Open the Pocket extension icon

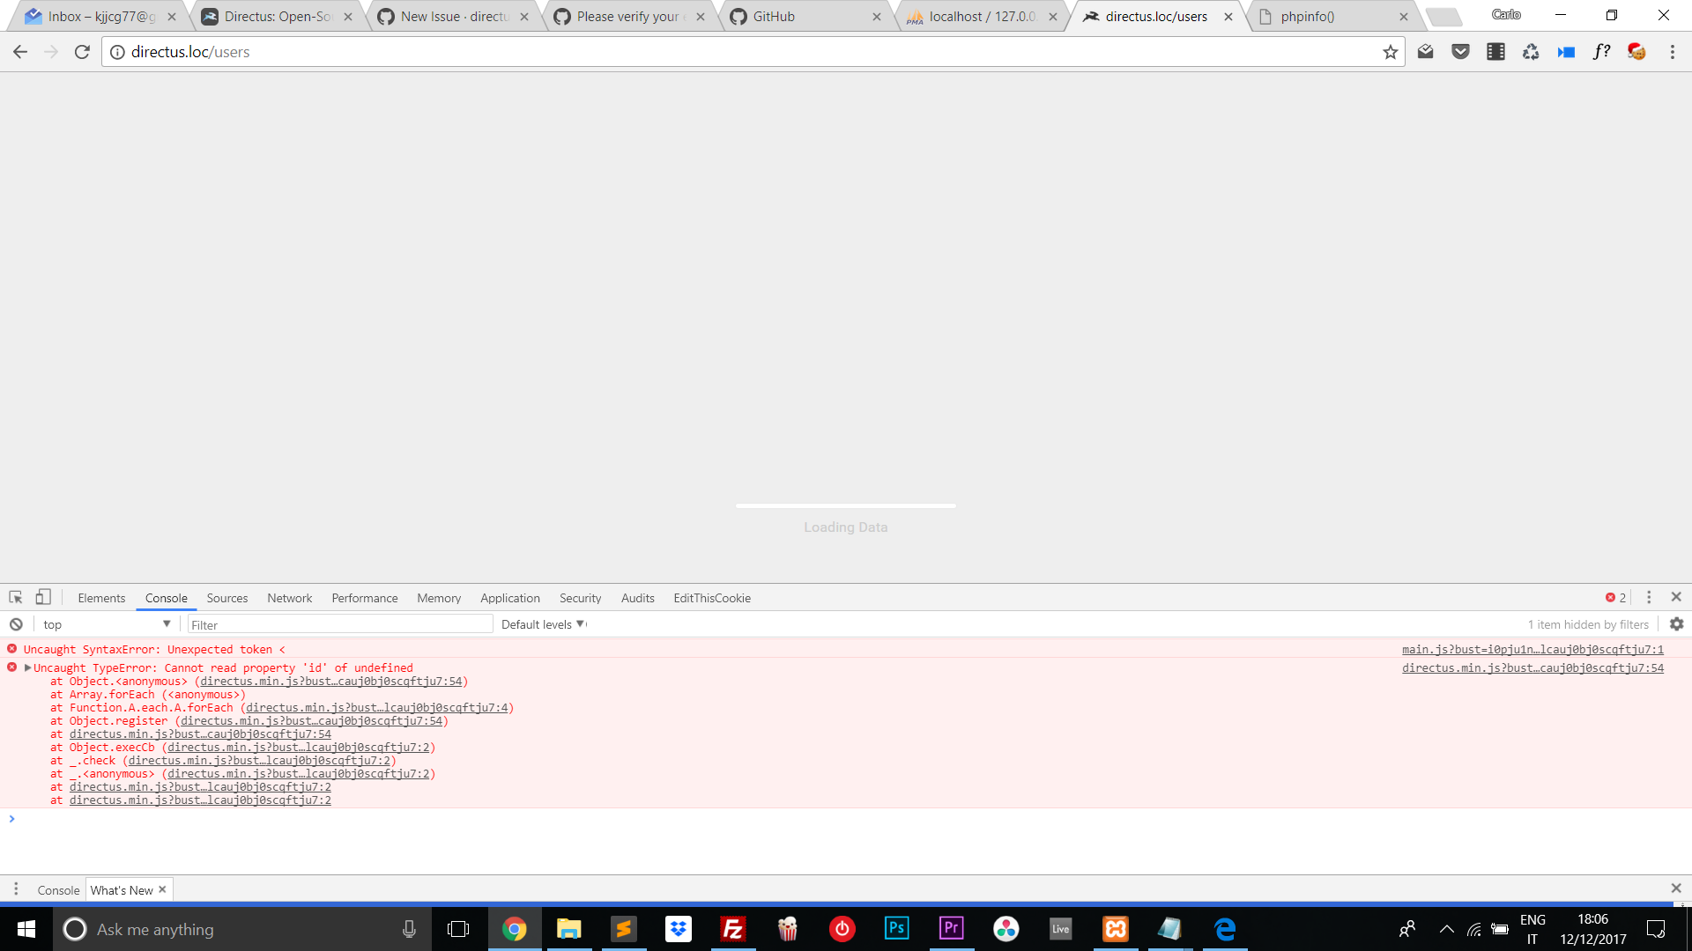(1460, 51)
